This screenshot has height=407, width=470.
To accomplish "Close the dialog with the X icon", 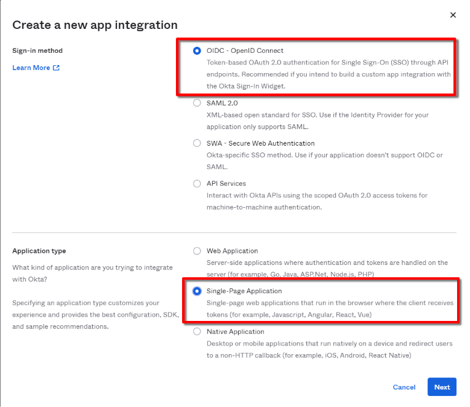I will 453,15.
